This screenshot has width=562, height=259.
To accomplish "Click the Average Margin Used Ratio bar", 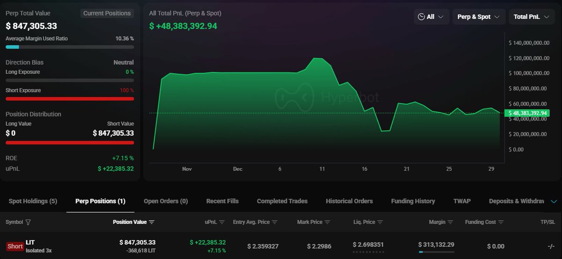I will pyautogui.click(x=69, y=47).
